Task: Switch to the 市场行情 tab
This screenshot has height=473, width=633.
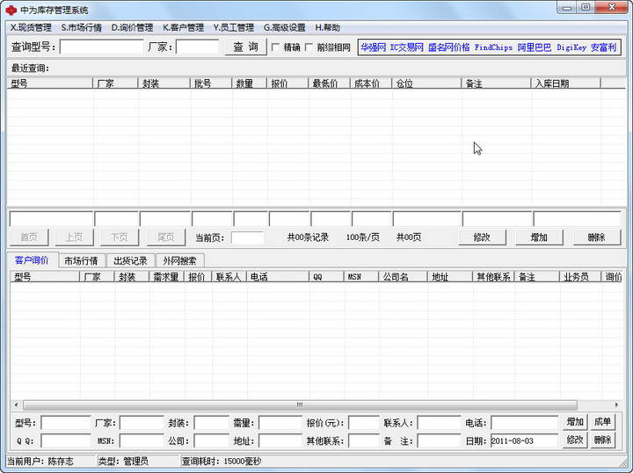Action: pyautogui.click(x=83, y=260)
